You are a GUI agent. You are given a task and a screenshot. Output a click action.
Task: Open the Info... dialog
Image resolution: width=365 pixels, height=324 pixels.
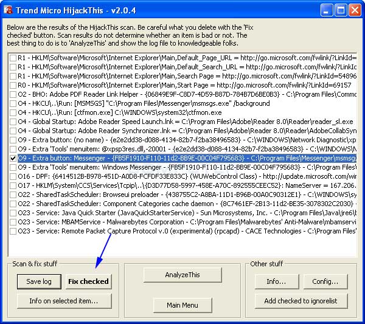pyautogui.click(x=277, y=281)
